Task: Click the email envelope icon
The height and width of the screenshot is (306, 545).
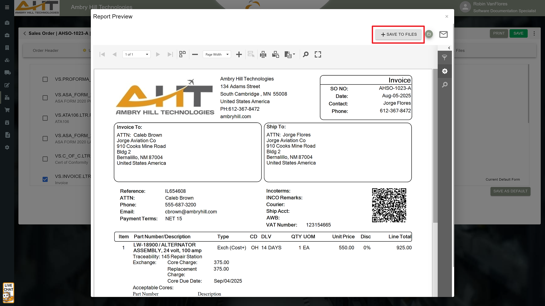Action: pos(443,34)
